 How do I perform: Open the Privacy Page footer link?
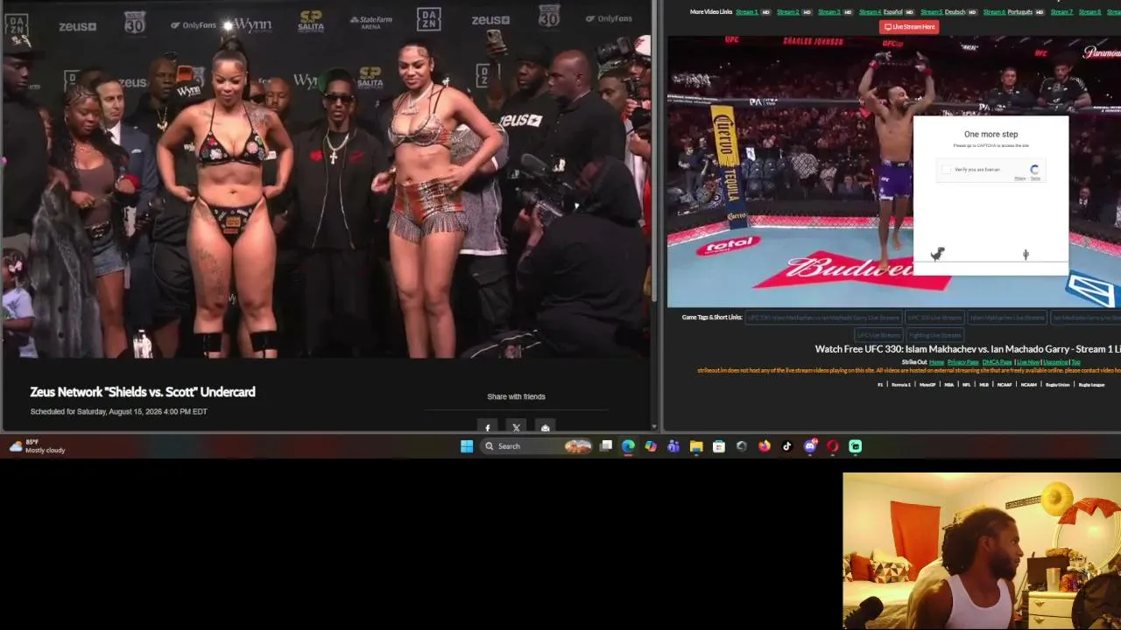(962, 362)
